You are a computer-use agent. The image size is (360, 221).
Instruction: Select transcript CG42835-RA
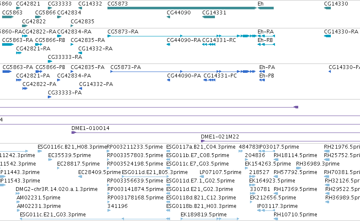[72, 44]
